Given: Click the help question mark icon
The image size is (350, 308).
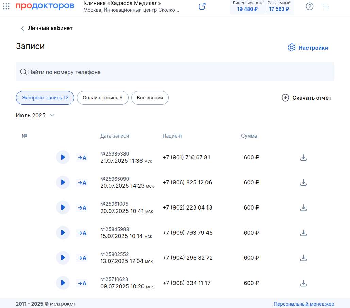Looking at the screenshot, I should (x=310, y=6).
